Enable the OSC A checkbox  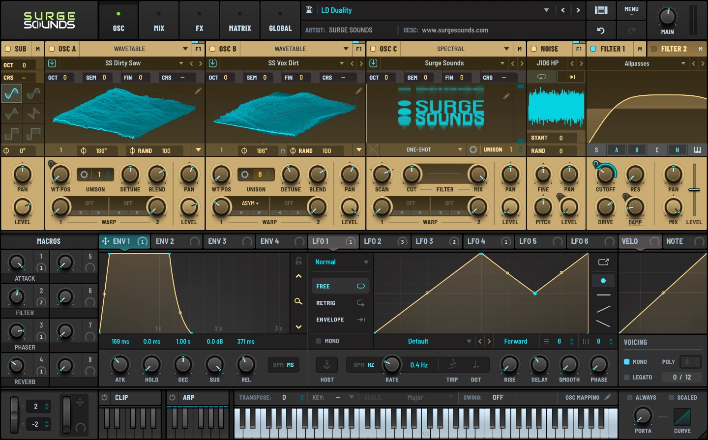[52, 49]
